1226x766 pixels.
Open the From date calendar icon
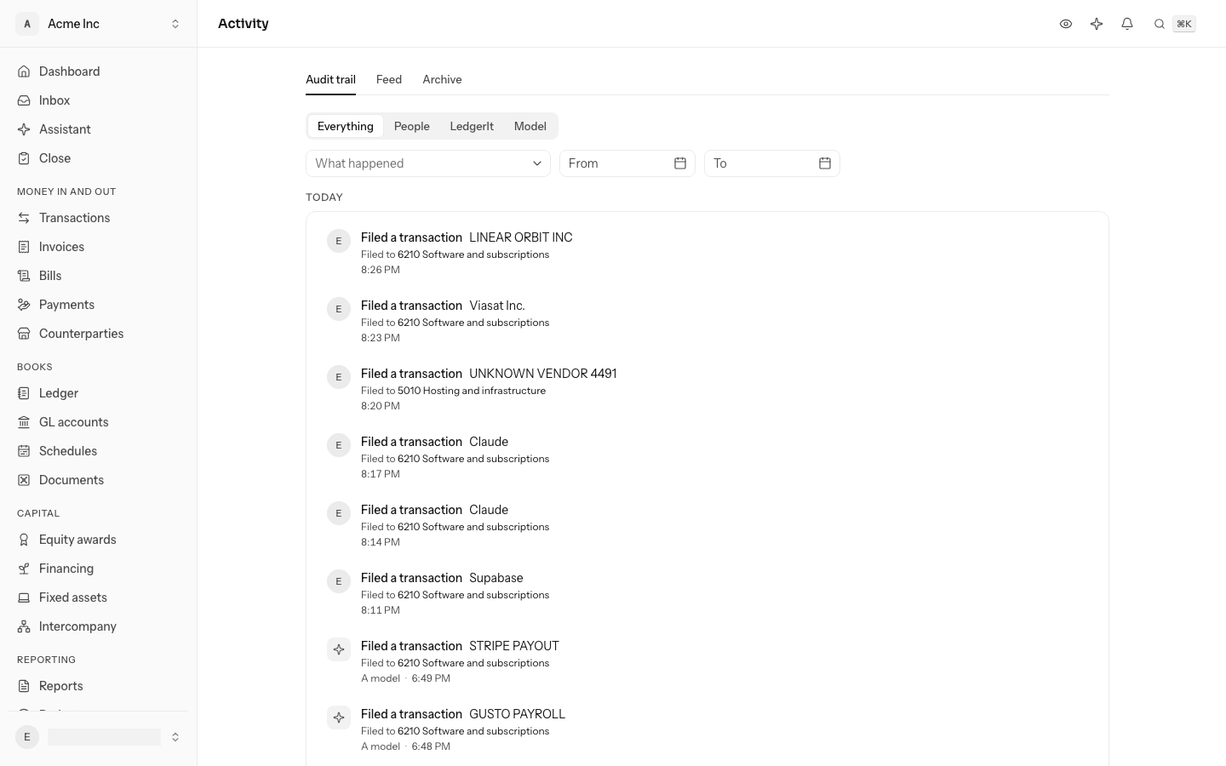[680, 163]
